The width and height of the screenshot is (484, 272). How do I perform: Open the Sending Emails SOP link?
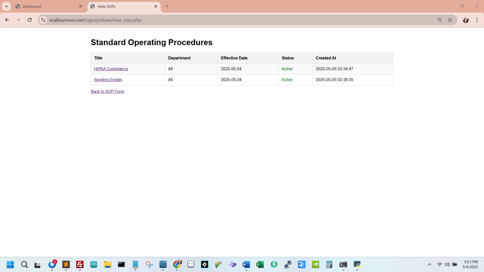(x=108, y=80)
